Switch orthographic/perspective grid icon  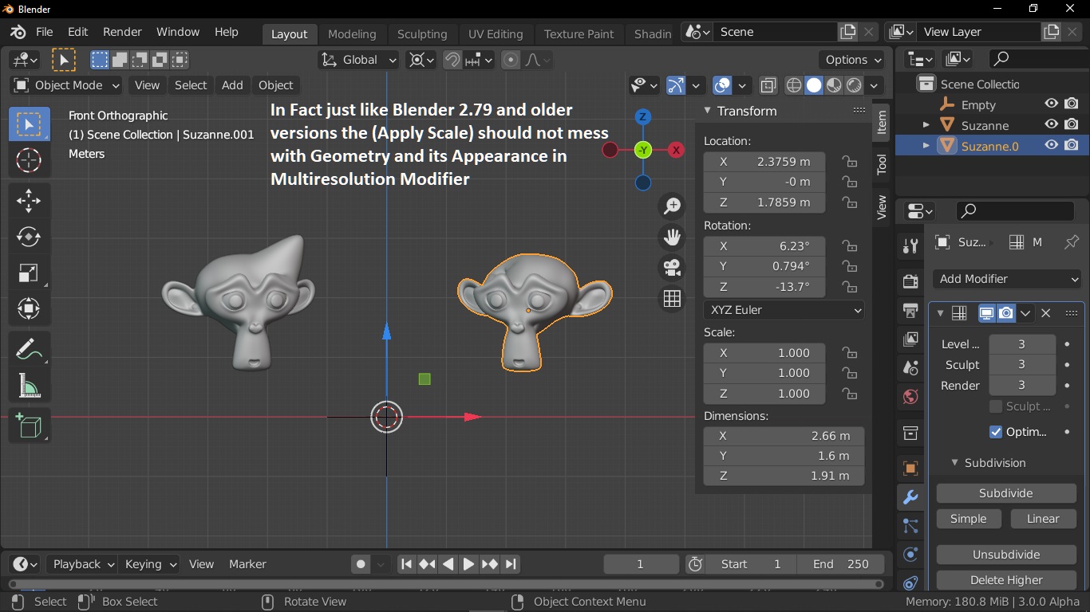click(673, 298)
